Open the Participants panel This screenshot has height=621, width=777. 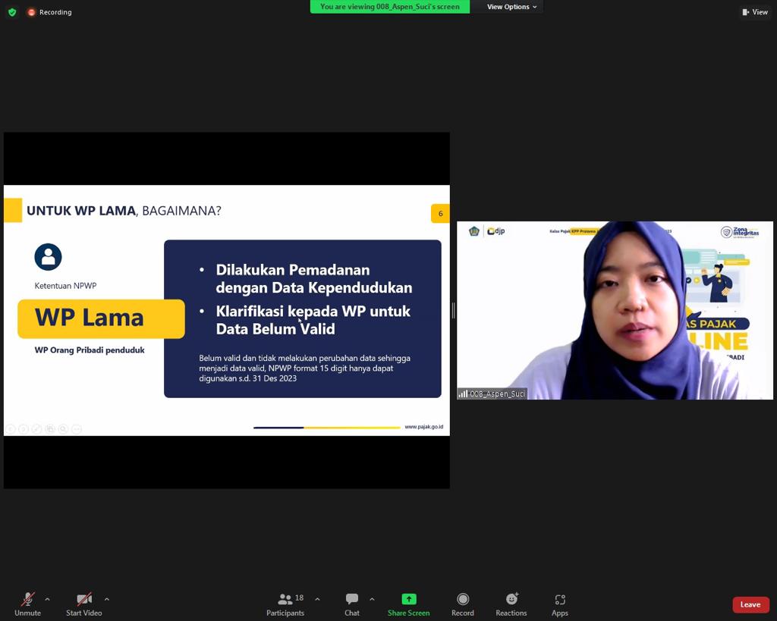285,604
